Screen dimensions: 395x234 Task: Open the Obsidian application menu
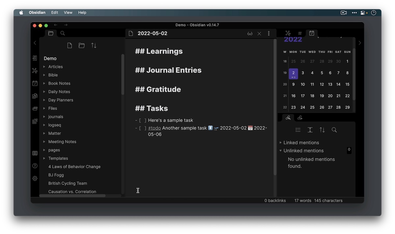tap(37, 12)
